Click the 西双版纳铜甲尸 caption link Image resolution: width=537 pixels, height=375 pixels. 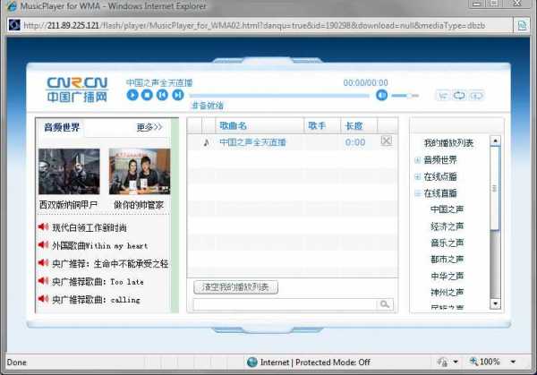click(x=68, y=205)
